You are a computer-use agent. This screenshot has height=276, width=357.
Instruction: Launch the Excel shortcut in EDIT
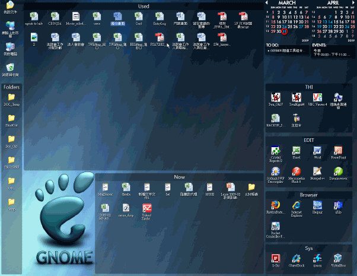pyautogui.click(x=296, y=153)
